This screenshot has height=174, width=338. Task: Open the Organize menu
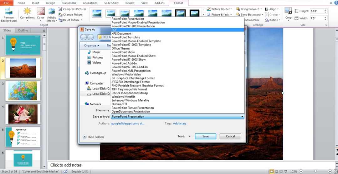point(92,45)
